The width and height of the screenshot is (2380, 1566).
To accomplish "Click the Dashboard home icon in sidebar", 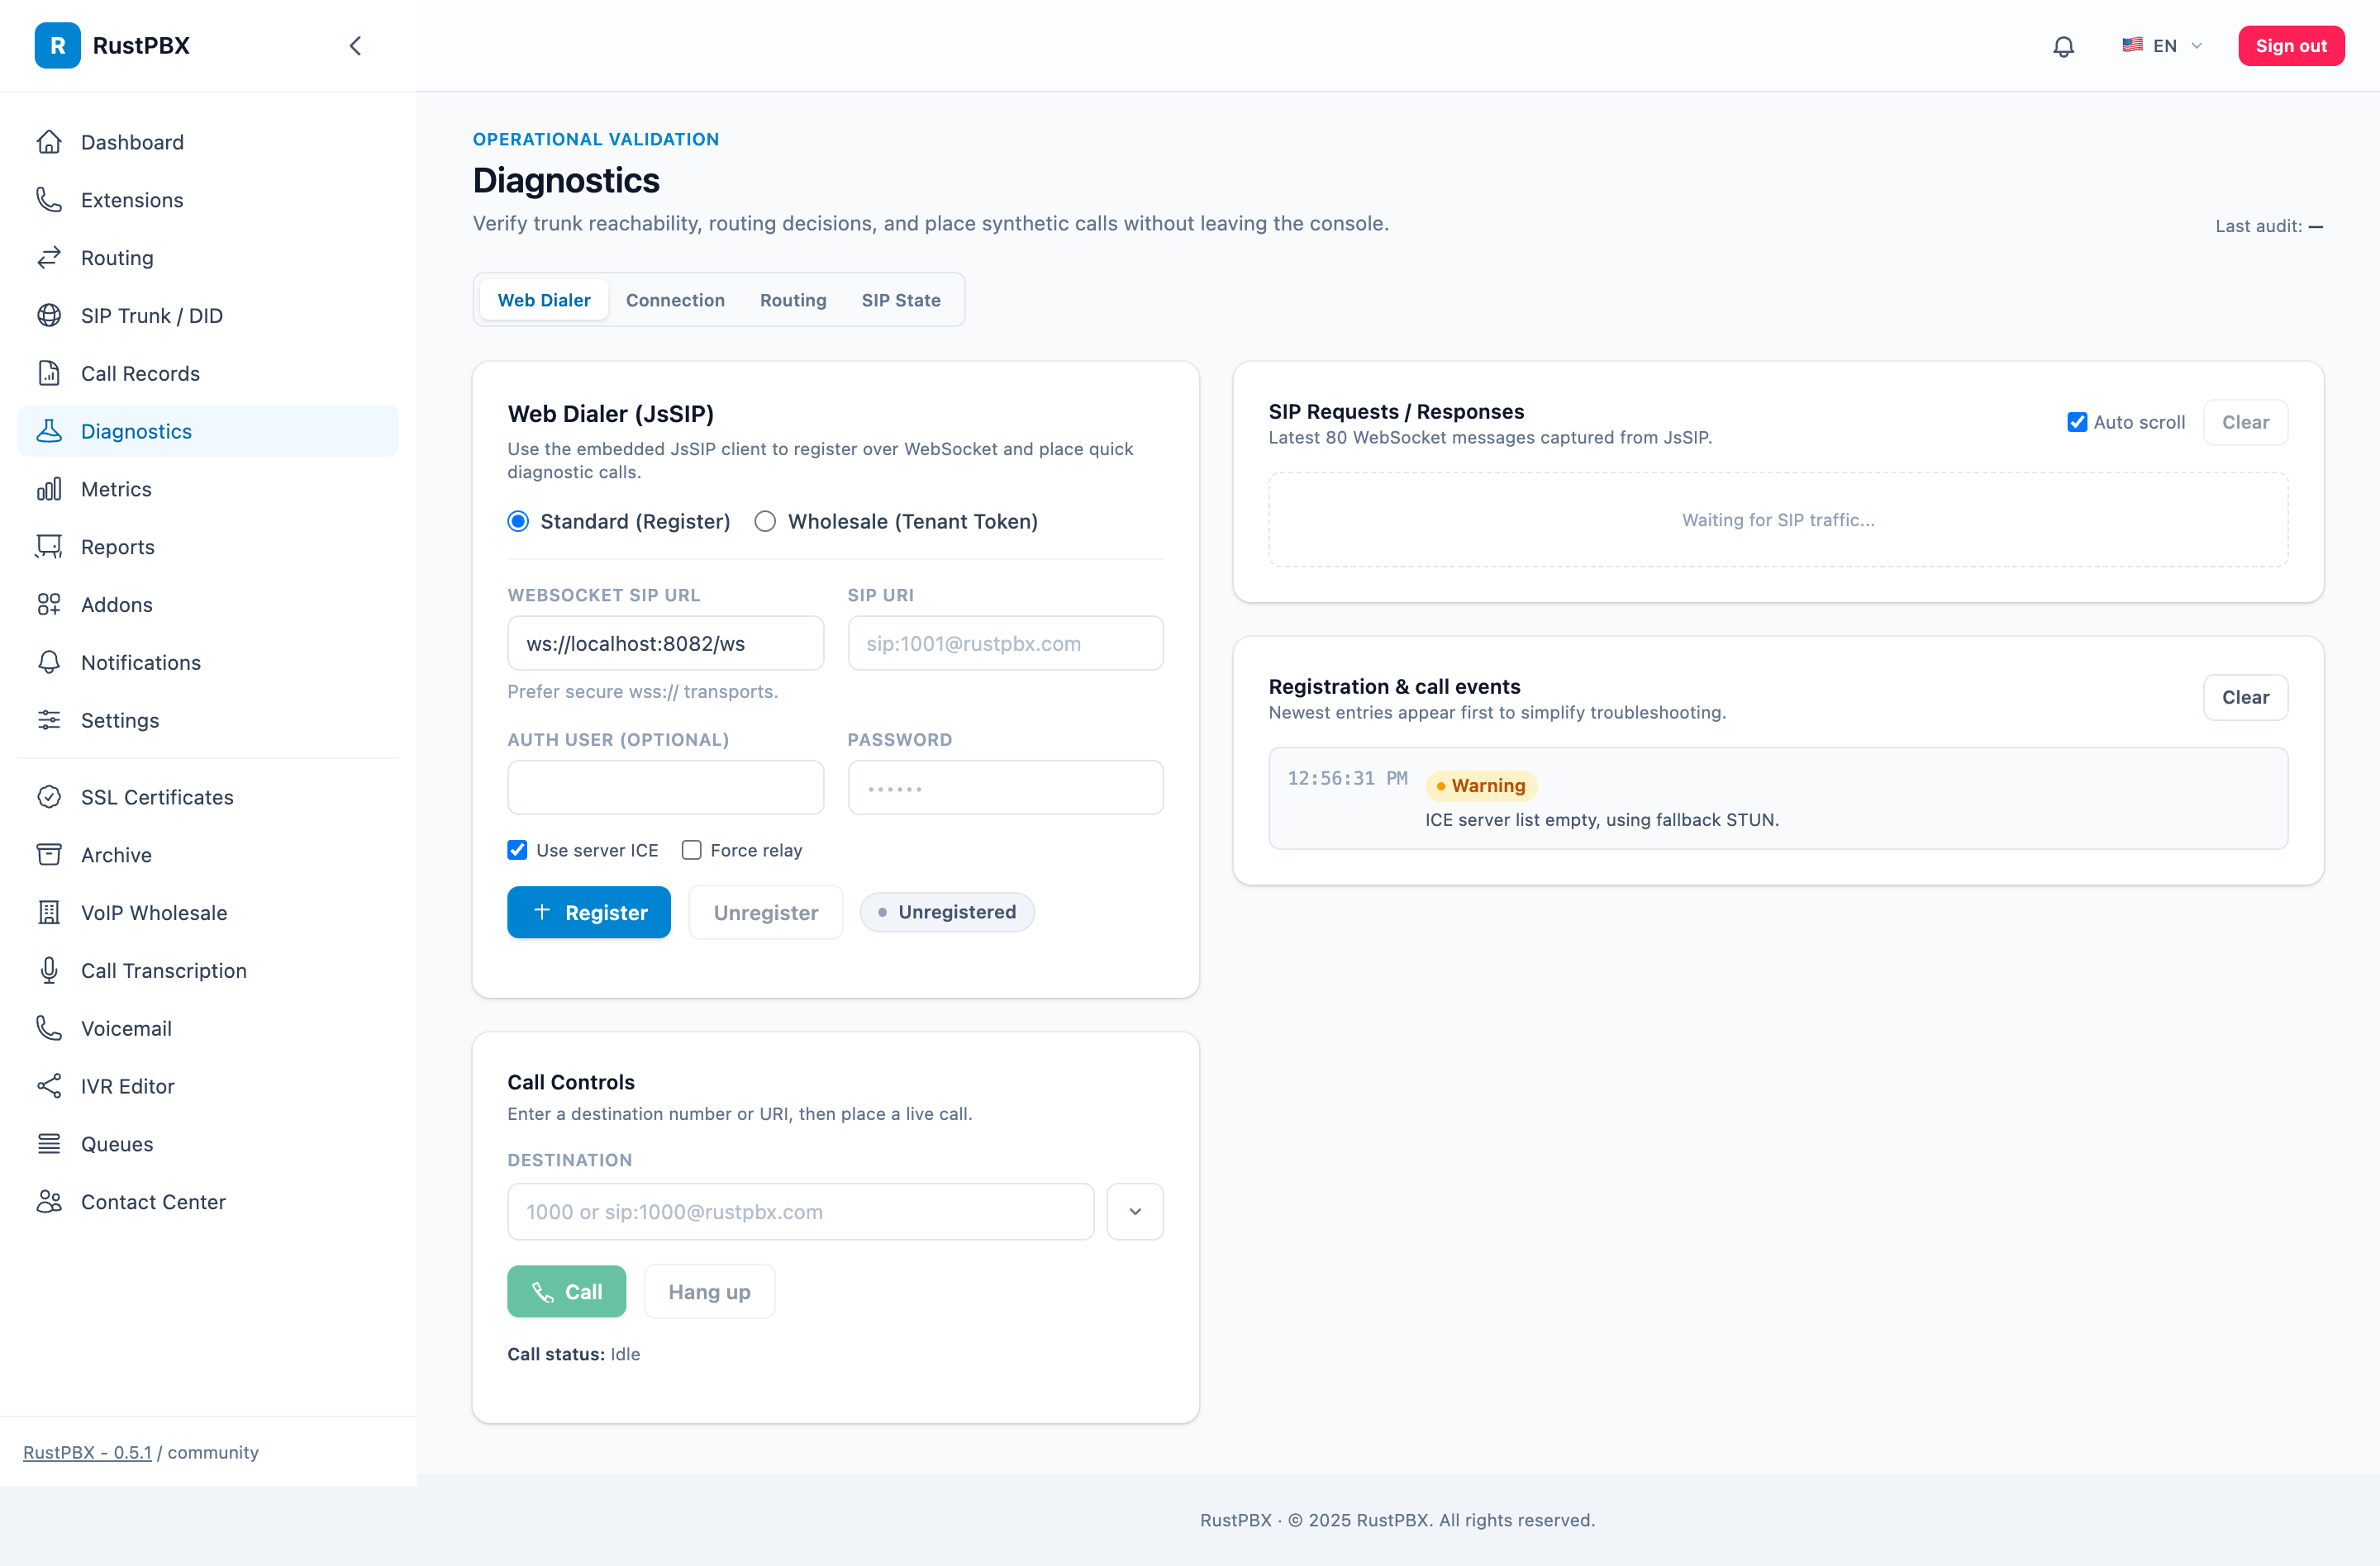I will [49, 142].
